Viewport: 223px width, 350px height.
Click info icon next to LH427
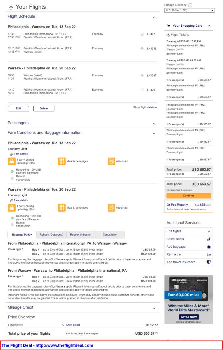pyautogui.click(x=142, y=34)
